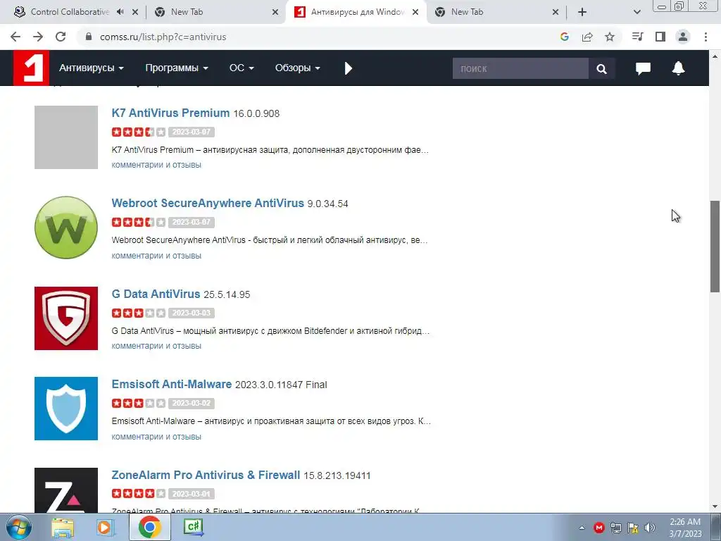Viewport: 721px width, 541px height.
Task: Close the Control Collaborative tab
Action: point(135,12)
